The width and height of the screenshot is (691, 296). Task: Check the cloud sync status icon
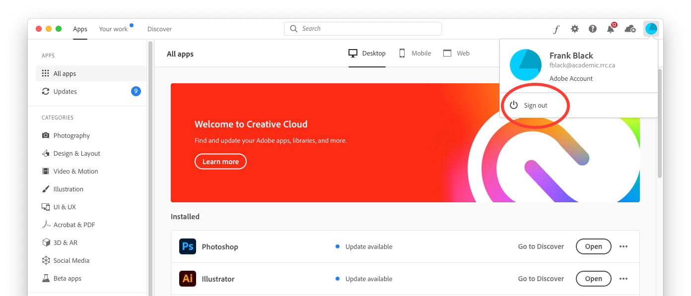pyautogui.click(x=630, y=29)
